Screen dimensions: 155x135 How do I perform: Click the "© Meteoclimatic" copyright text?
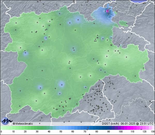23,124
